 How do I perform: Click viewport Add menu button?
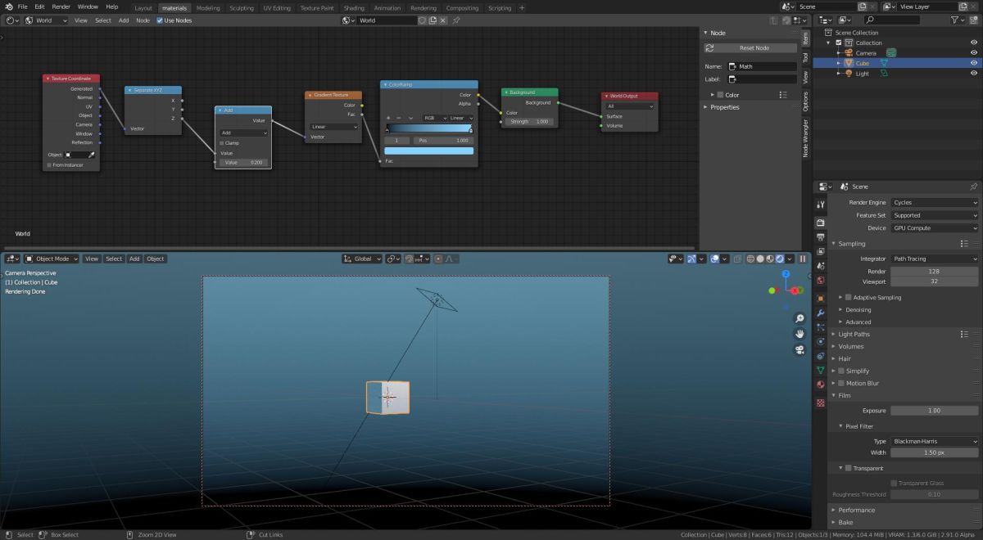pos(134,259)
